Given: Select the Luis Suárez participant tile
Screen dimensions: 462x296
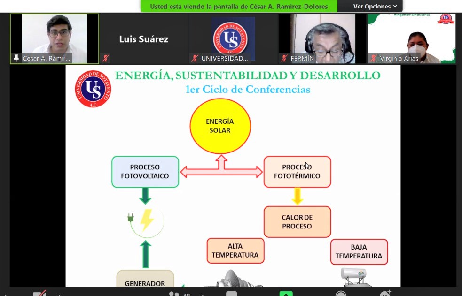Looking at the screenshot, I should (x=144, y=38).
